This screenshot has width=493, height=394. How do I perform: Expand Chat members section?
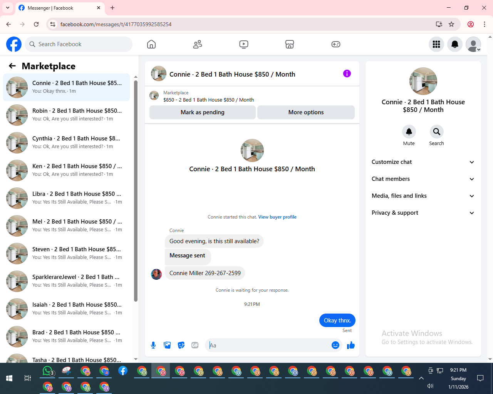point(423,179)
